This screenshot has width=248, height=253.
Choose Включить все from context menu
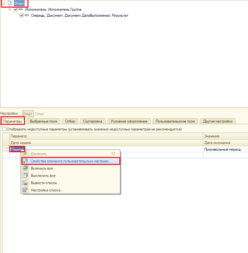pos(71,168)
